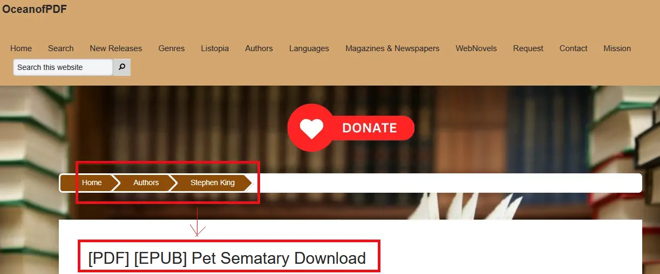The image size is (660, 274).
Task: Open Magazines & Newspapers section
Action: (392, 48)
